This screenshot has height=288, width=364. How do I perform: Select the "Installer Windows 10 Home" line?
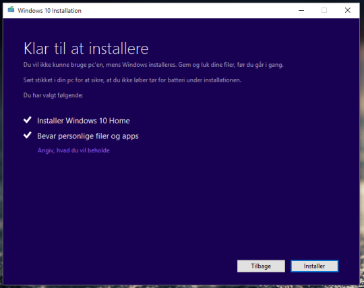84,121
